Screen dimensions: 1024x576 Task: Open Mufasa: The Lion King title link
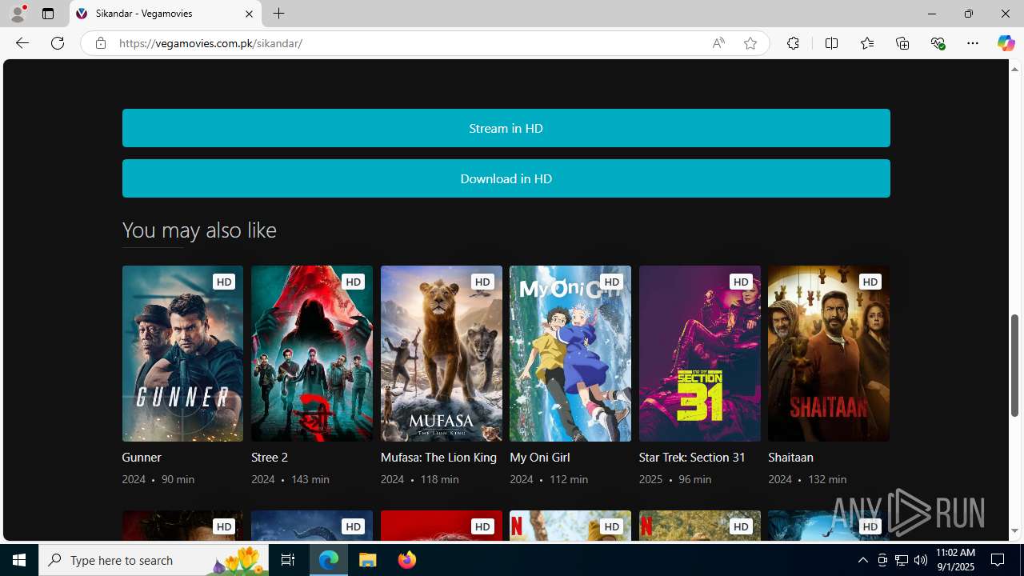point(438,458)
